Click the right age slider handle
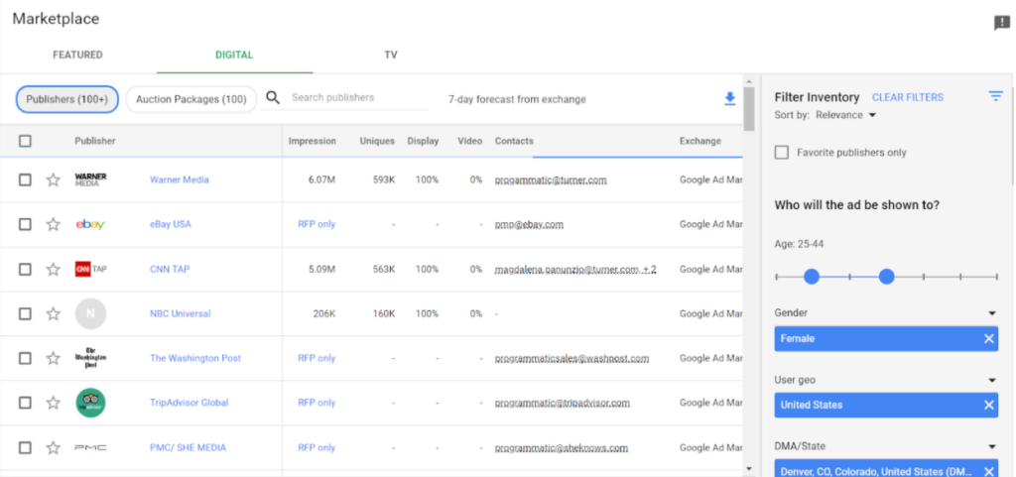 887,277
